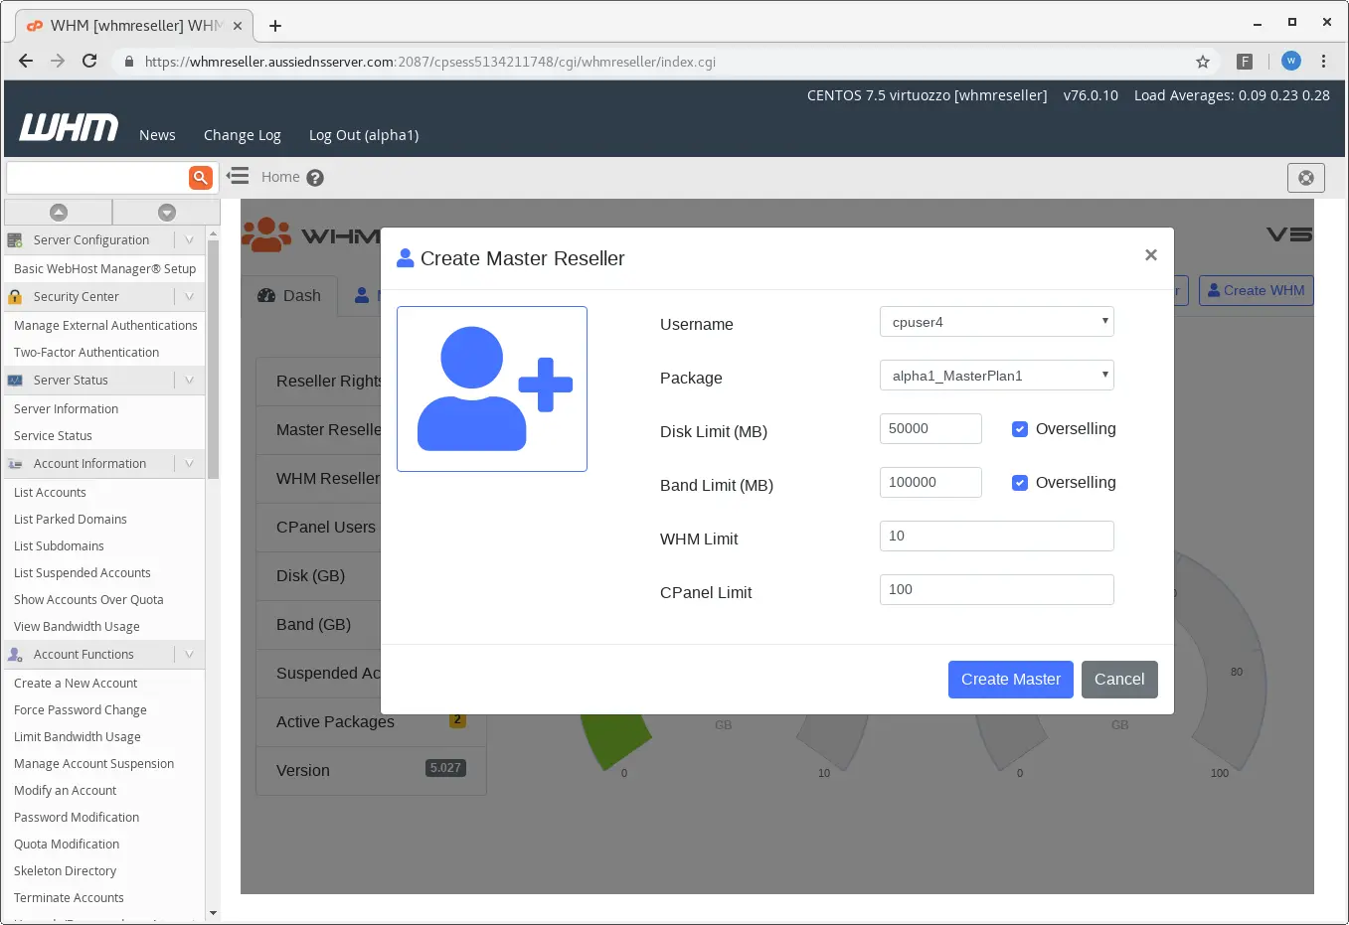1349x925 pixels.
Task: Click the Account Functions user icon
Action: coord(15,655)
